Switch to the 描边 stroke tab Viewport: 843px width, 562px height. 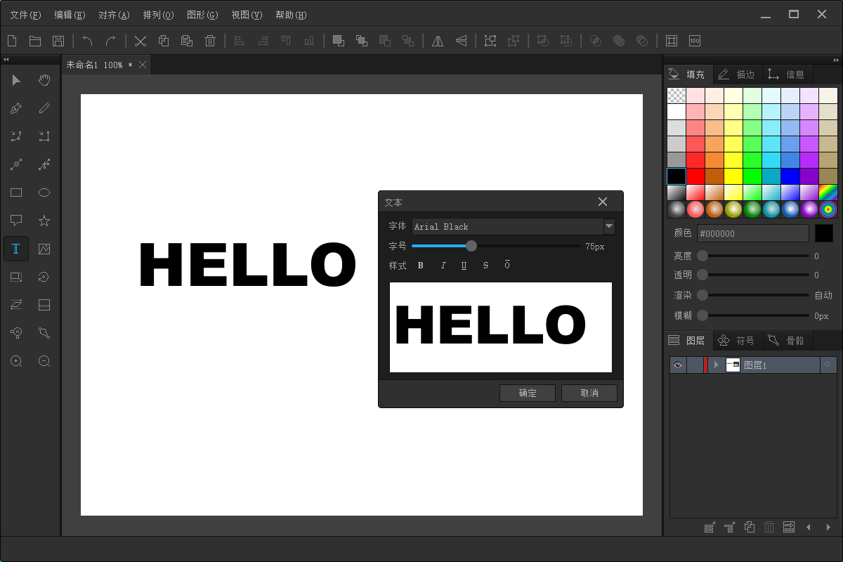click(736, 74)
